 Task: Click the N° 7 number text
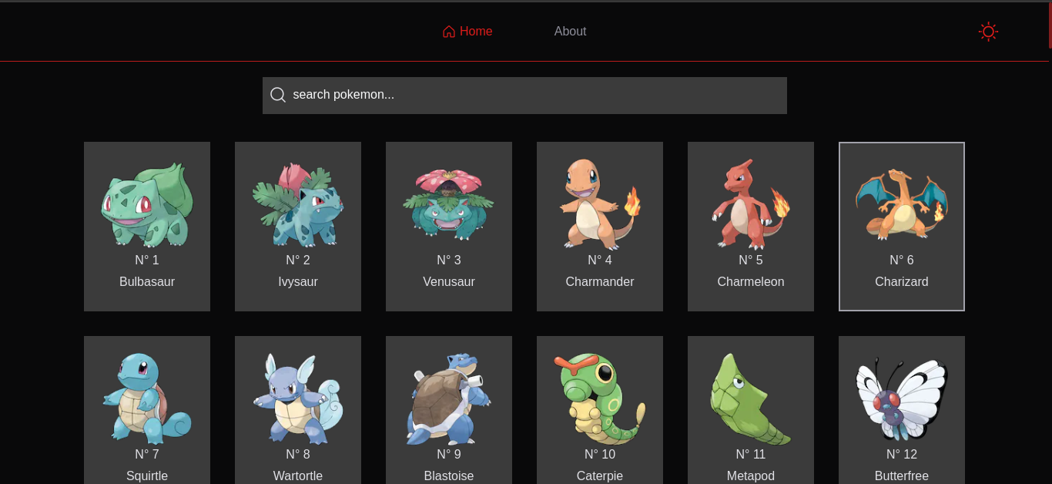147,455
